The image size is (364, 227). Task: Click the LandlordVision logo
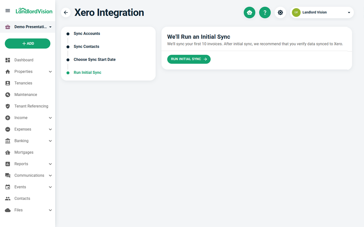click(34, 11)
